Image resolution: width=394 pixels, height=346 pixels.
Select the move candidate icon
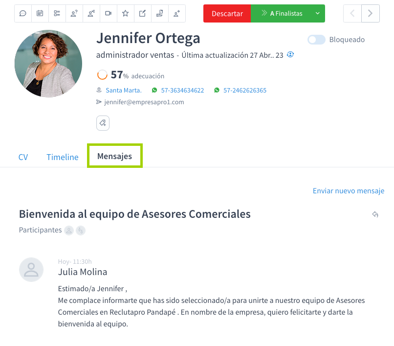(x=176, y=13)
